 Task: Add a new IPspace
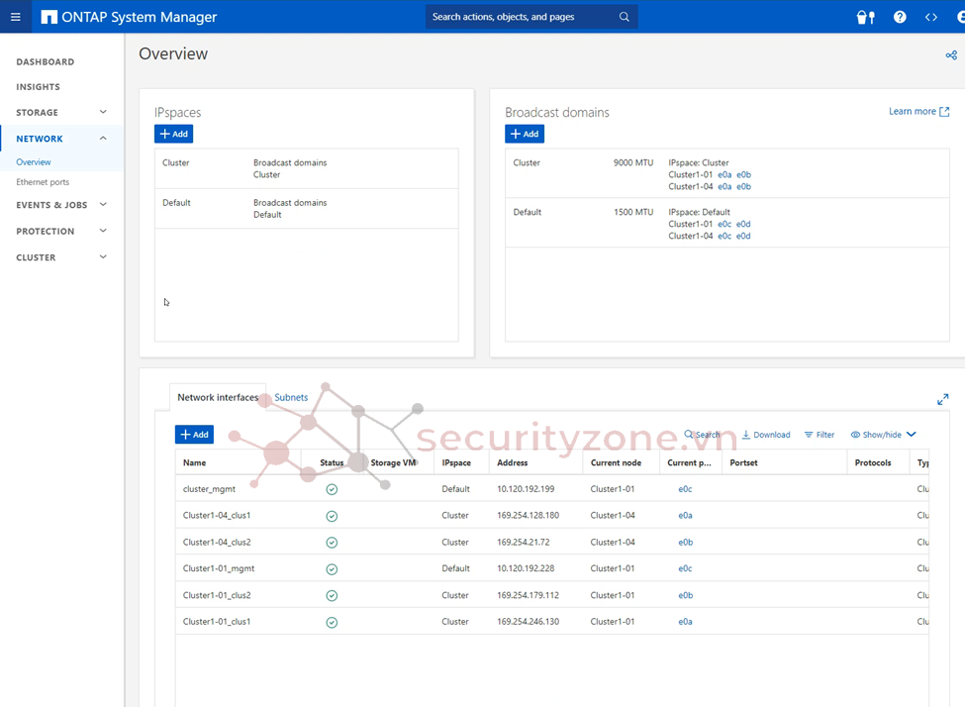tap(173, 134)
